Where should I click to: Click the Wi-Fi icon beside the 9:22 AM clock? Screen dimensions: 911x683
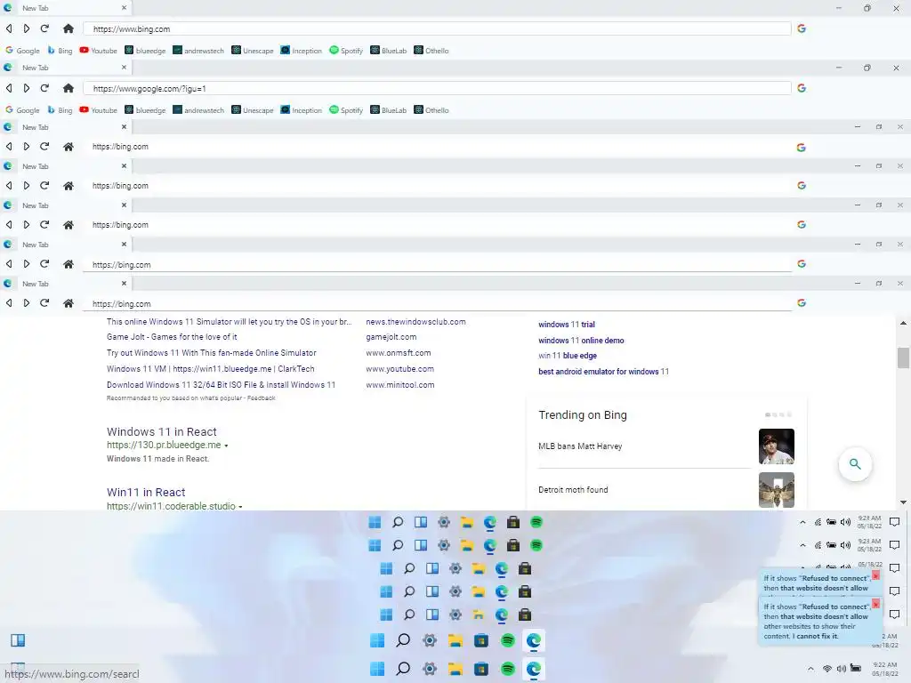tap(826, 669)
